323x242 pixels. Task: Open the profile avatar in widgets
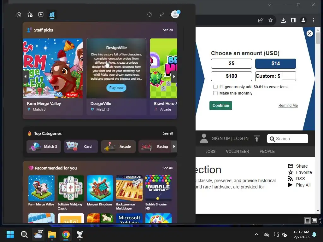[x=175, y=14]
